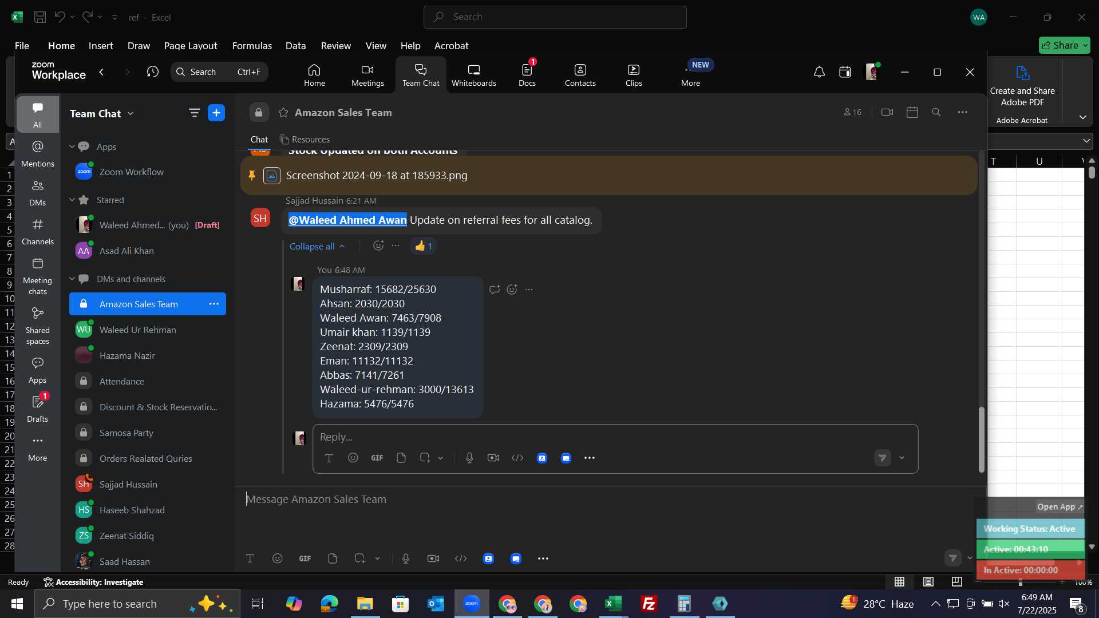Screen dimensions: 1099x618
Task: Open Excel Review tab
Action: click(x=336, y=46)
